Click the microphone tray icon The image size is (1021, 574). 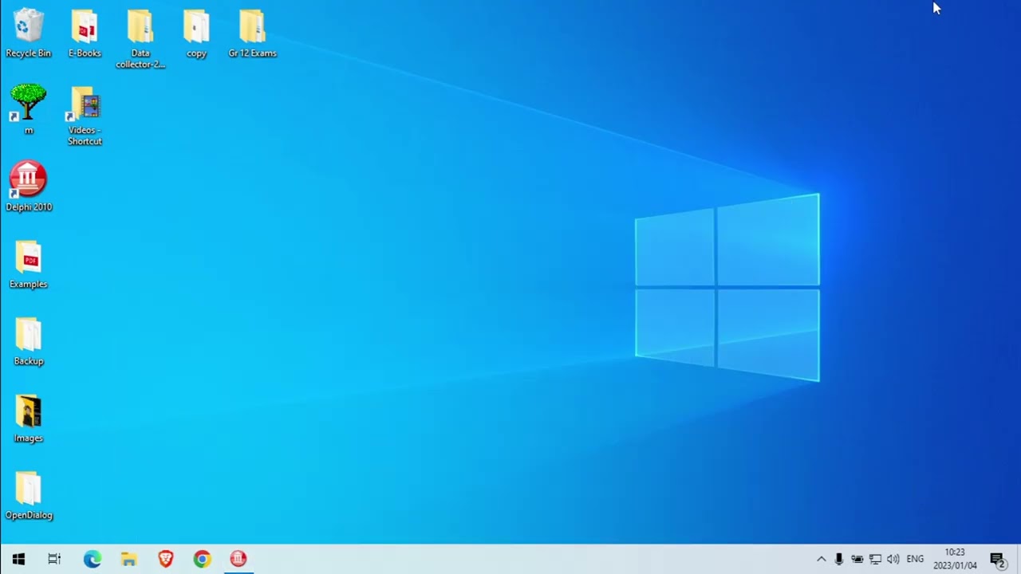pyautogui.click(x=839, y=559)
